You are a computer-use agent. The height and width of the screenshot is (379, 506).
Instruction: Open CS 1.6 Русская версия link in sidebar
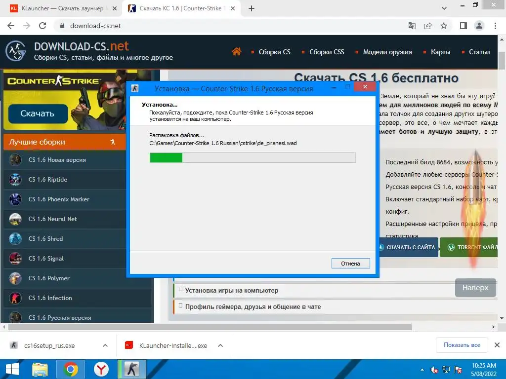(60, 317)
